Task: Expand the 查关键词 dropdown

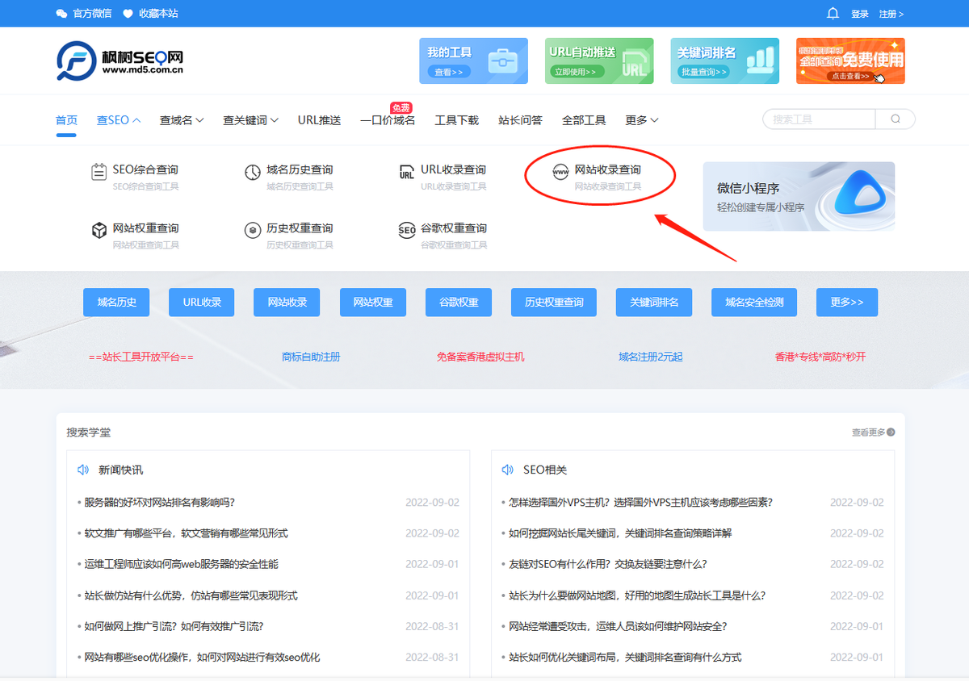Action: pyautogui.click(x=251, y=120)
